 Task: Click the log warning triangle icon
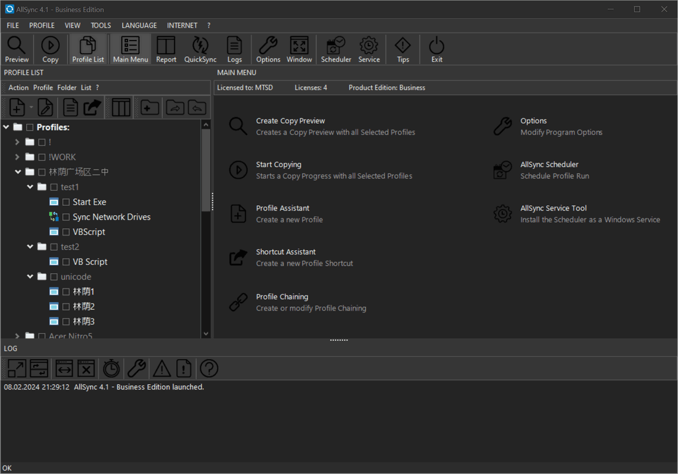coord(161,369)
